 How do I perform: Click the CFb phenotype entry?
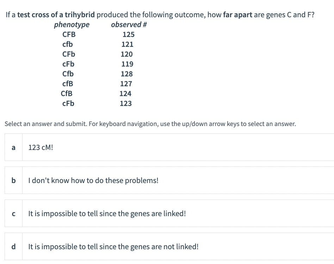coord(68,54)
